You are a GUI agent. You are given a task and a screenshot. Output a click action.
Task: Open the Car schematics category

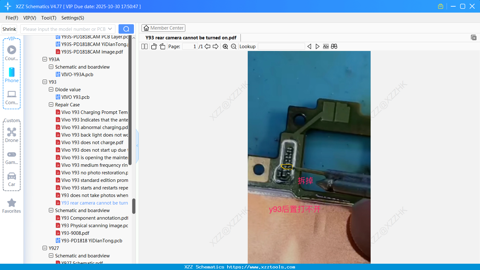11,179
